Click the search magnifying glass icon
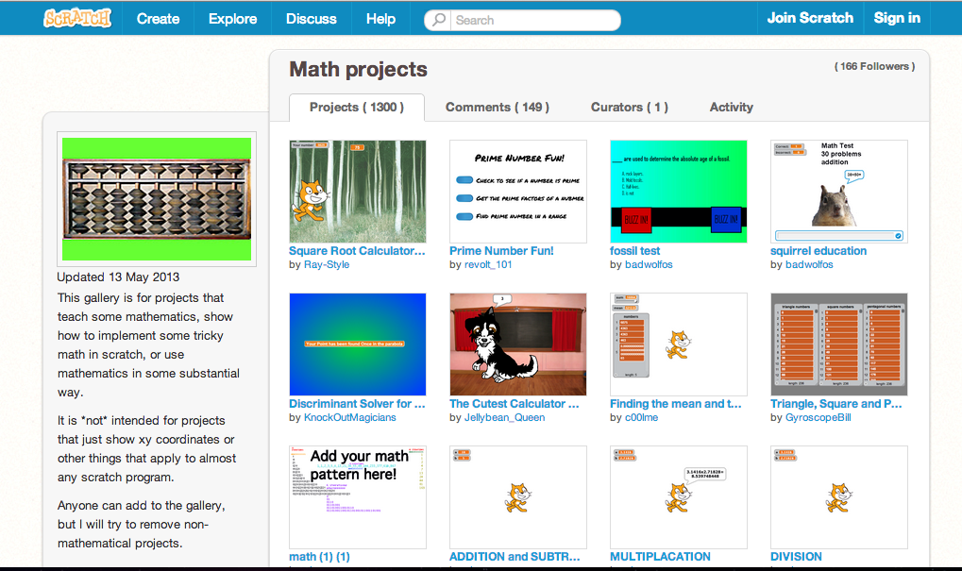Viewport: 962px width, 571px height. pos(437,18)
